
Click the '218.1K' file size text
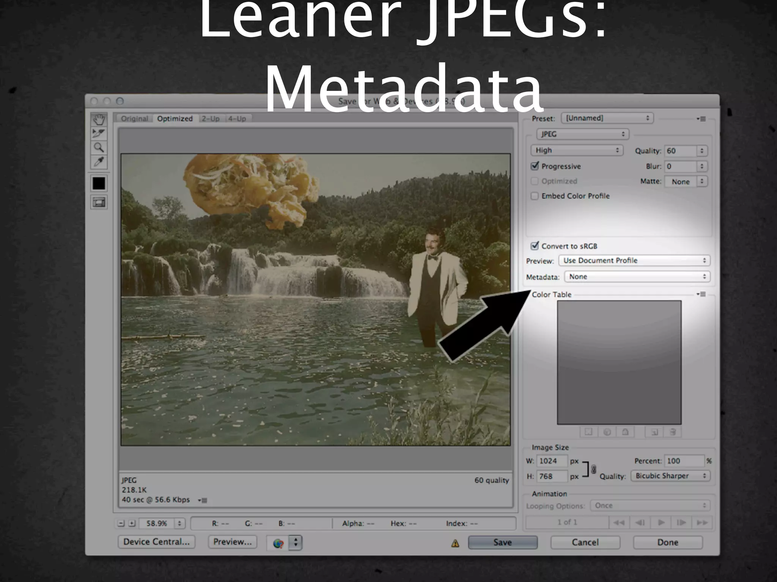point(134,490)
